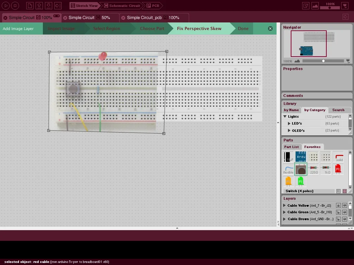
Task: Expand the OLED's subcategory
Action: pos(289,130)
